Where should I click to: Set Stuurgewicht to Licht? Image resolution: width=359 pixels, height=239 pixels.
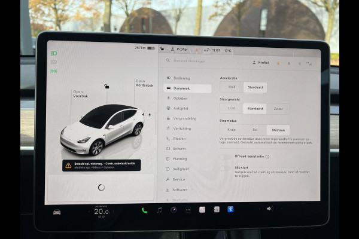(232, 108)
